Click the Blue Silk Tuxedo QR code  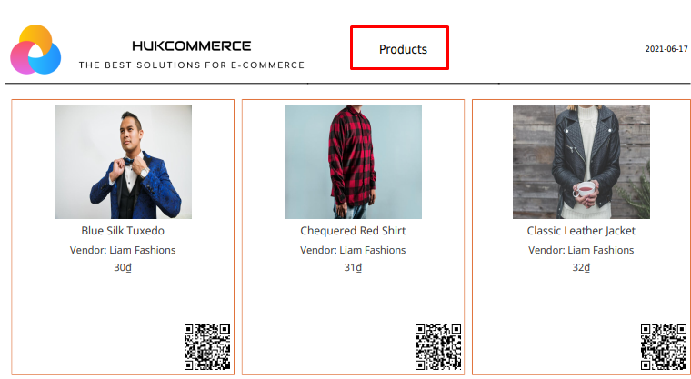click(x=207, y=346)
